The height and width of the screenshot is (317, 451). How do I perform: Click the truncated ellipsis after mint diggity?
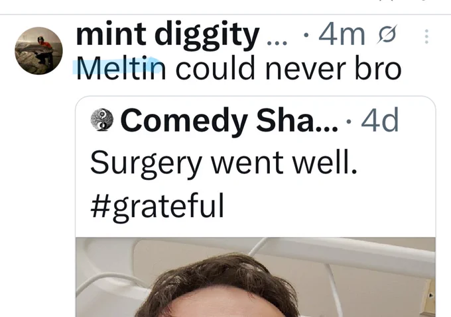coord(277,44)
